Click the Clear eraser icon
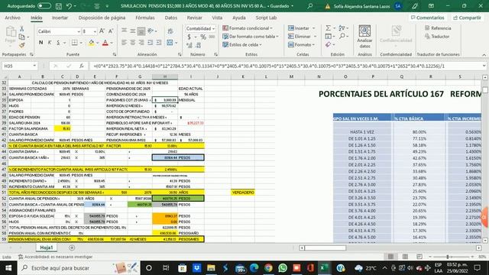Screen dimensions: 489x275 point(328,45)
